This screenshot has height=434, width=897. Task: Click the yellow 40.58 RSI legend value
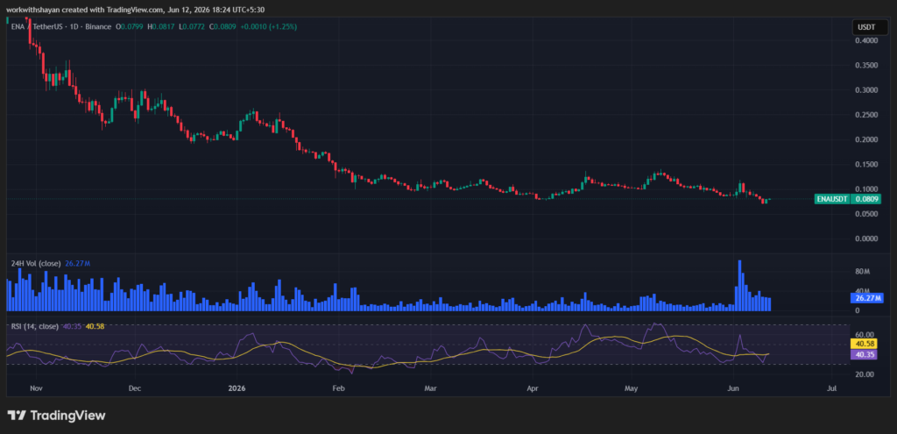click(95, 326)
